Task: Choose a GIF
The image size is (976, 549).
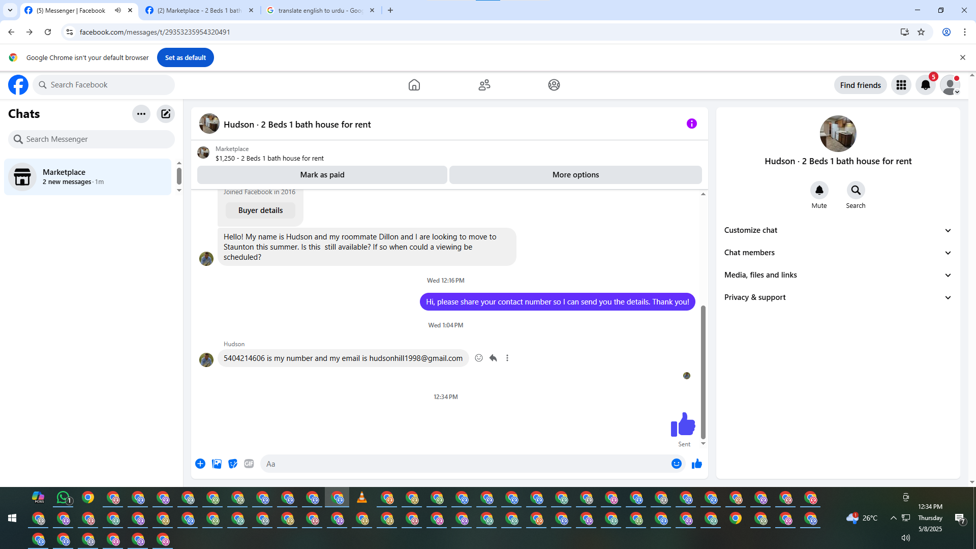Action: 249,464
